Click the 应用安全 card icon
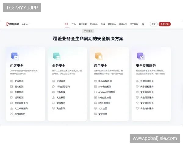 (x=99, y=56)
